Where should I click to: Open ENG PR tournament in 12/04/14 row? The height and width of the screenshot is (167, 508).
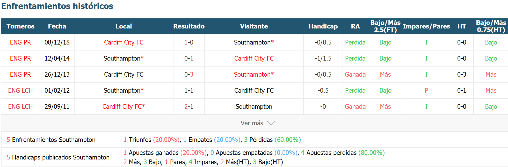pyautogui.click(x=20, y=58)
